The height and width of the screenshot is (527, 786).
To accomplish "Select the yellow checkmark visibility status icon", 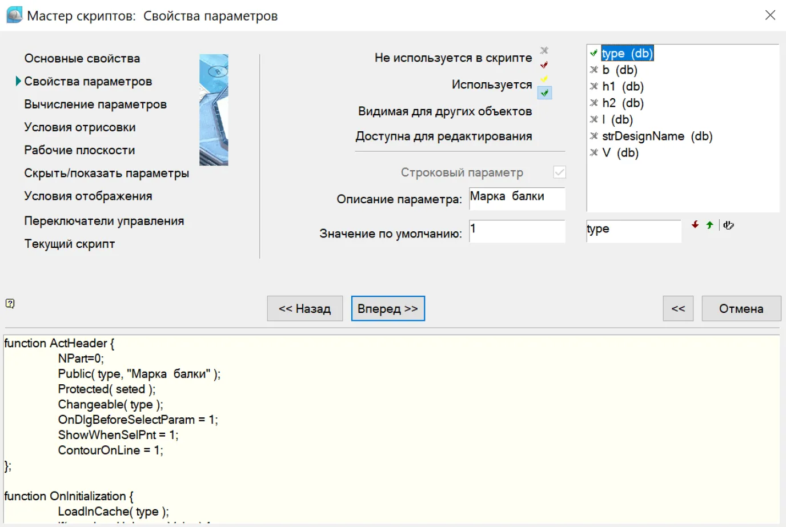I will coord(544,79).
